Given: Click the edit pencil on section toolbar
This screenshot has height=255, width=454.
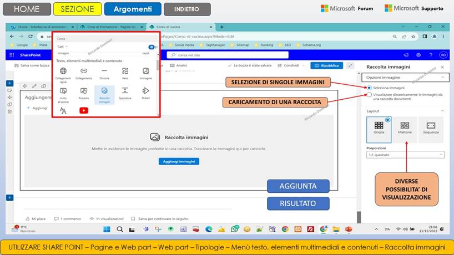Looking at the screenshot, I should pyautogui.click(x=34, y=86).
